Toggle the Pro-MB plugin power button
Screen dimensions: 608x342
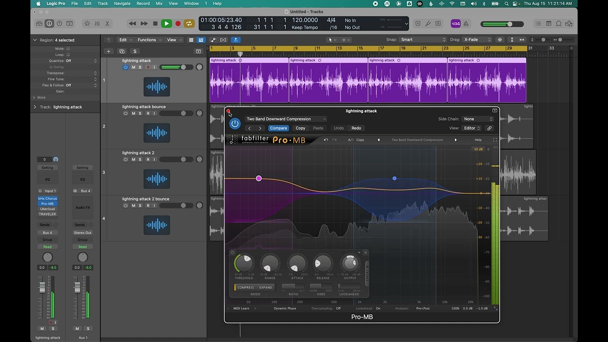235,124
